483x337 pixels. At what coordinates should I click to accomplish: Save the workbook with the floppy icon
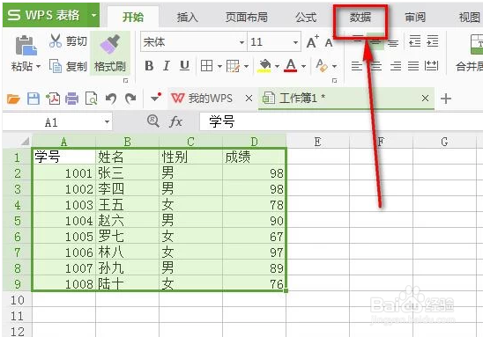click(33, 99)
